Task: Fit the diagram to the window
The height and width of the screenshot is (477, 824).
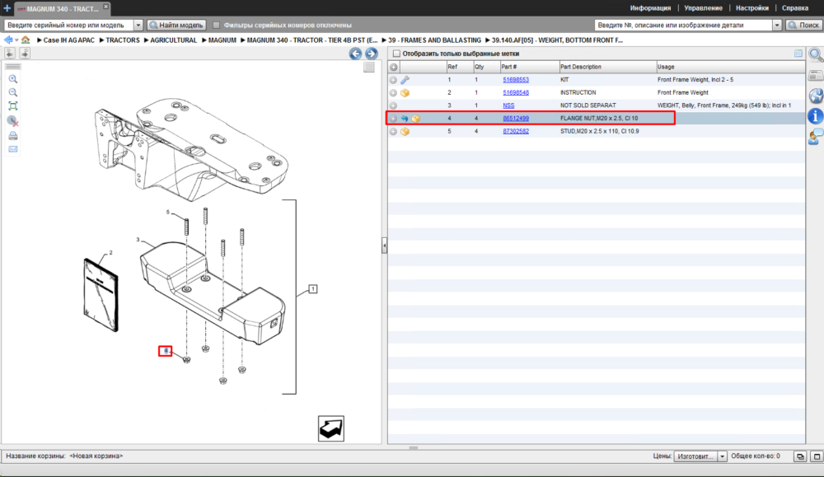Action: [x=13, y=106]
